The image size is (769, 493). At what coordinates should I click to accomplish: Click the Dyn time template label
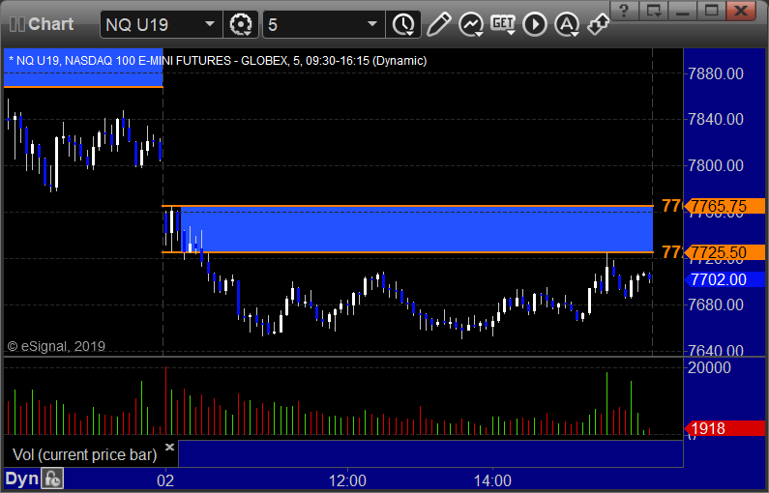pyautogui.click(x=21, y=478)
